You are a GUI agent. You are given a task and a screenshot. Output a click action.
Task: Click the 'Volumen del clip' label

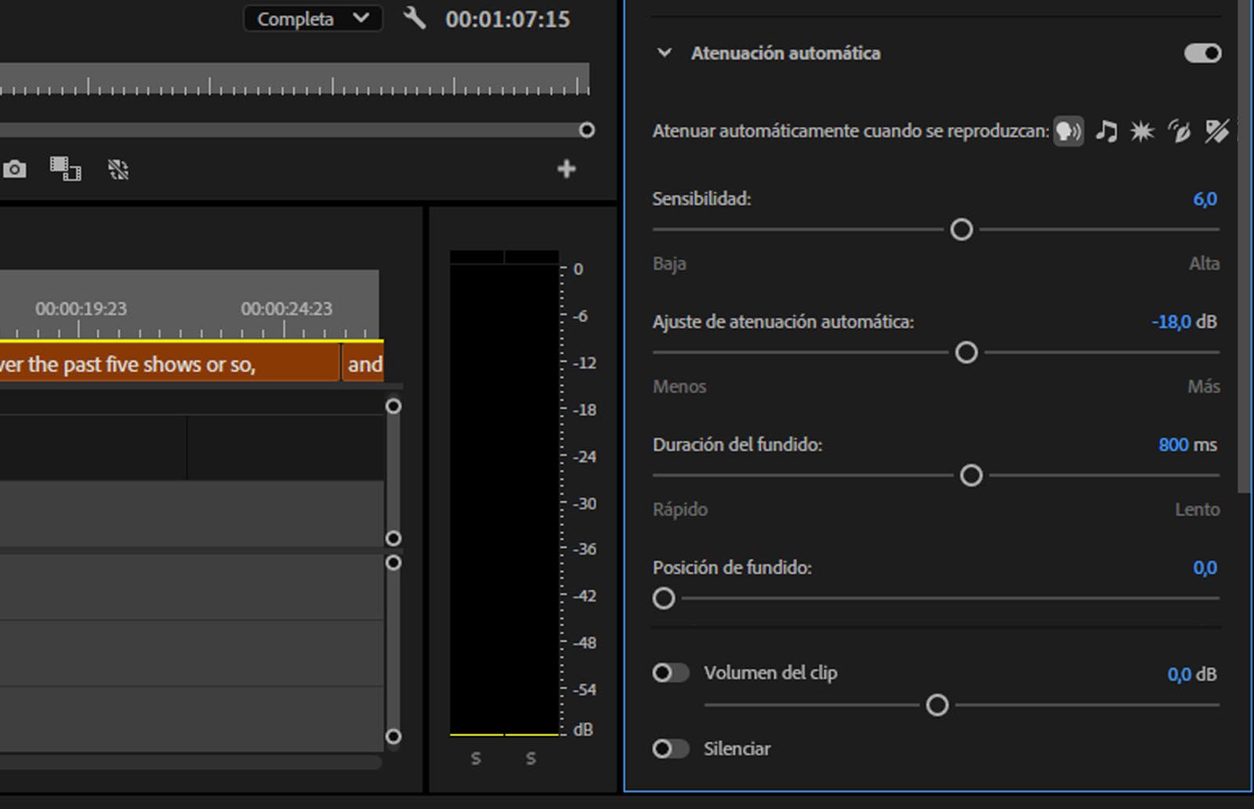(x=770, y=673)
